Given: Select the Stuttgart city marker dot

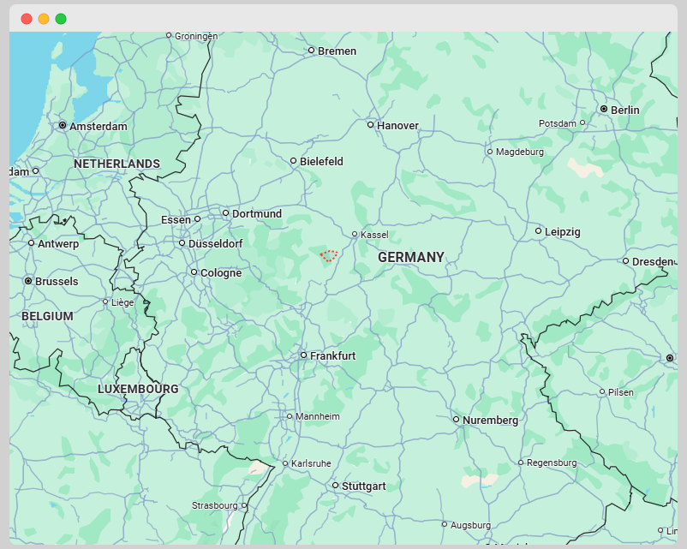Looking at the screenshot, I should coord(335,486).
